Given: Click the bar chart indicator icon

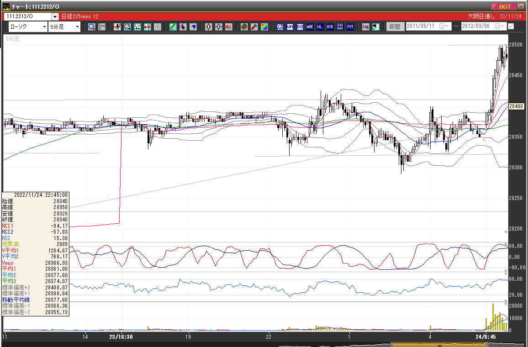Looking at the screenshot, I should coord(137,27).
